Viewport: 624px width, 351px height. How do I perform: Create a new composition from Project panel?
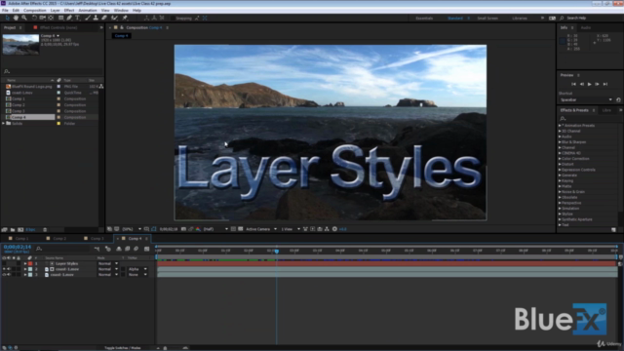[x=20, y=230]
